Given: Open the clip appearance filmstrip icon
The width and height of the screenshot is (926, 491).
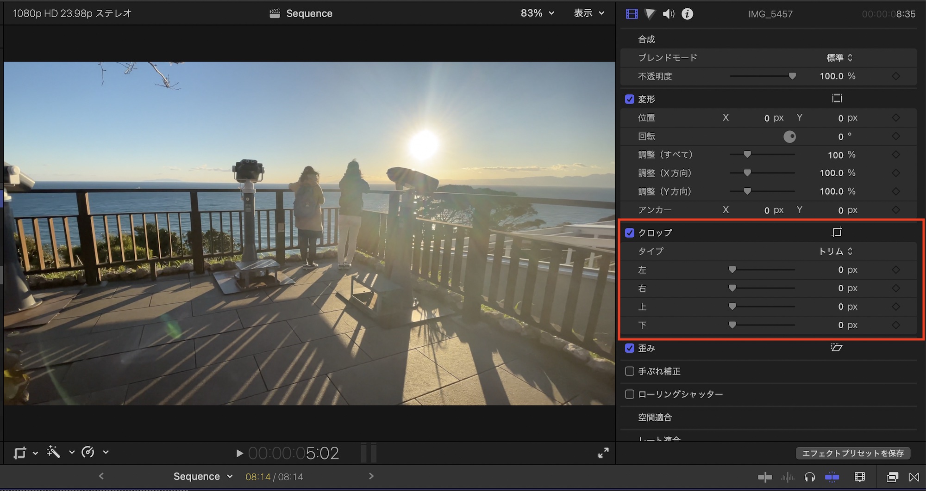Looking at the screenshot, I should (860, 477).
